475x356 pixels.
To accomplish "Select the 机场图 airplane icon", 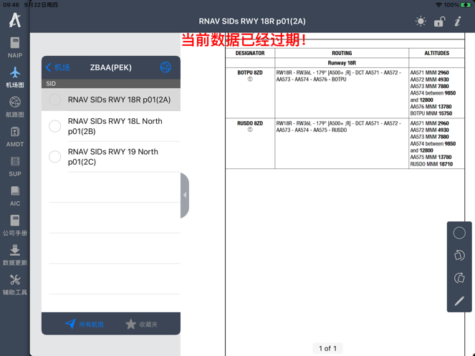I will (x=14, y=77).
